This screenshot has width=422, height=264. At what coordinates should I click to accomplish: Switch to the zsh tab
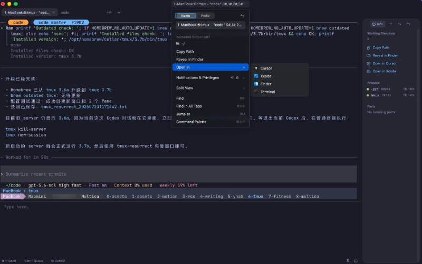(x=109, y=12)
